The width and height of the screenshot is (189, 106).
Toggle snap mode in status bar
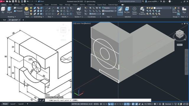(x=104, y=104)
